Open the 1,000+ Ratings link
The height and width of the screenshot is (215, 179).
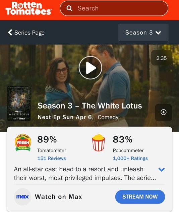click(130, 158)
